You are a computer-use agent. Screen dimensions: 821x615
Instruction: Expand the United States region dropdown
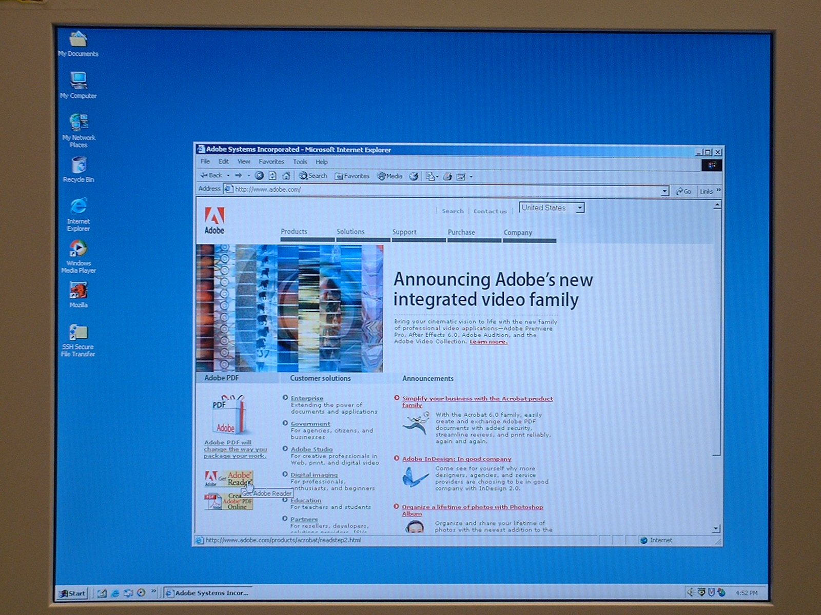580,208
